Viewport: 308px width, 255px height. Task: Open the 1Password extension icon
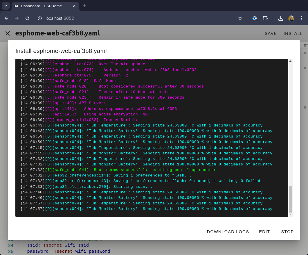[x=254, y=18]
